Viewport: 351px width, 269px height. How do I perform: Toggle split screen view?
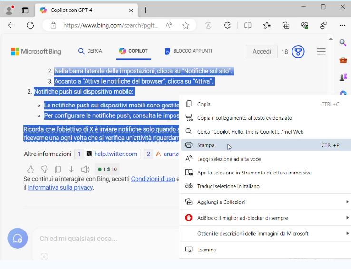(248, 25)
